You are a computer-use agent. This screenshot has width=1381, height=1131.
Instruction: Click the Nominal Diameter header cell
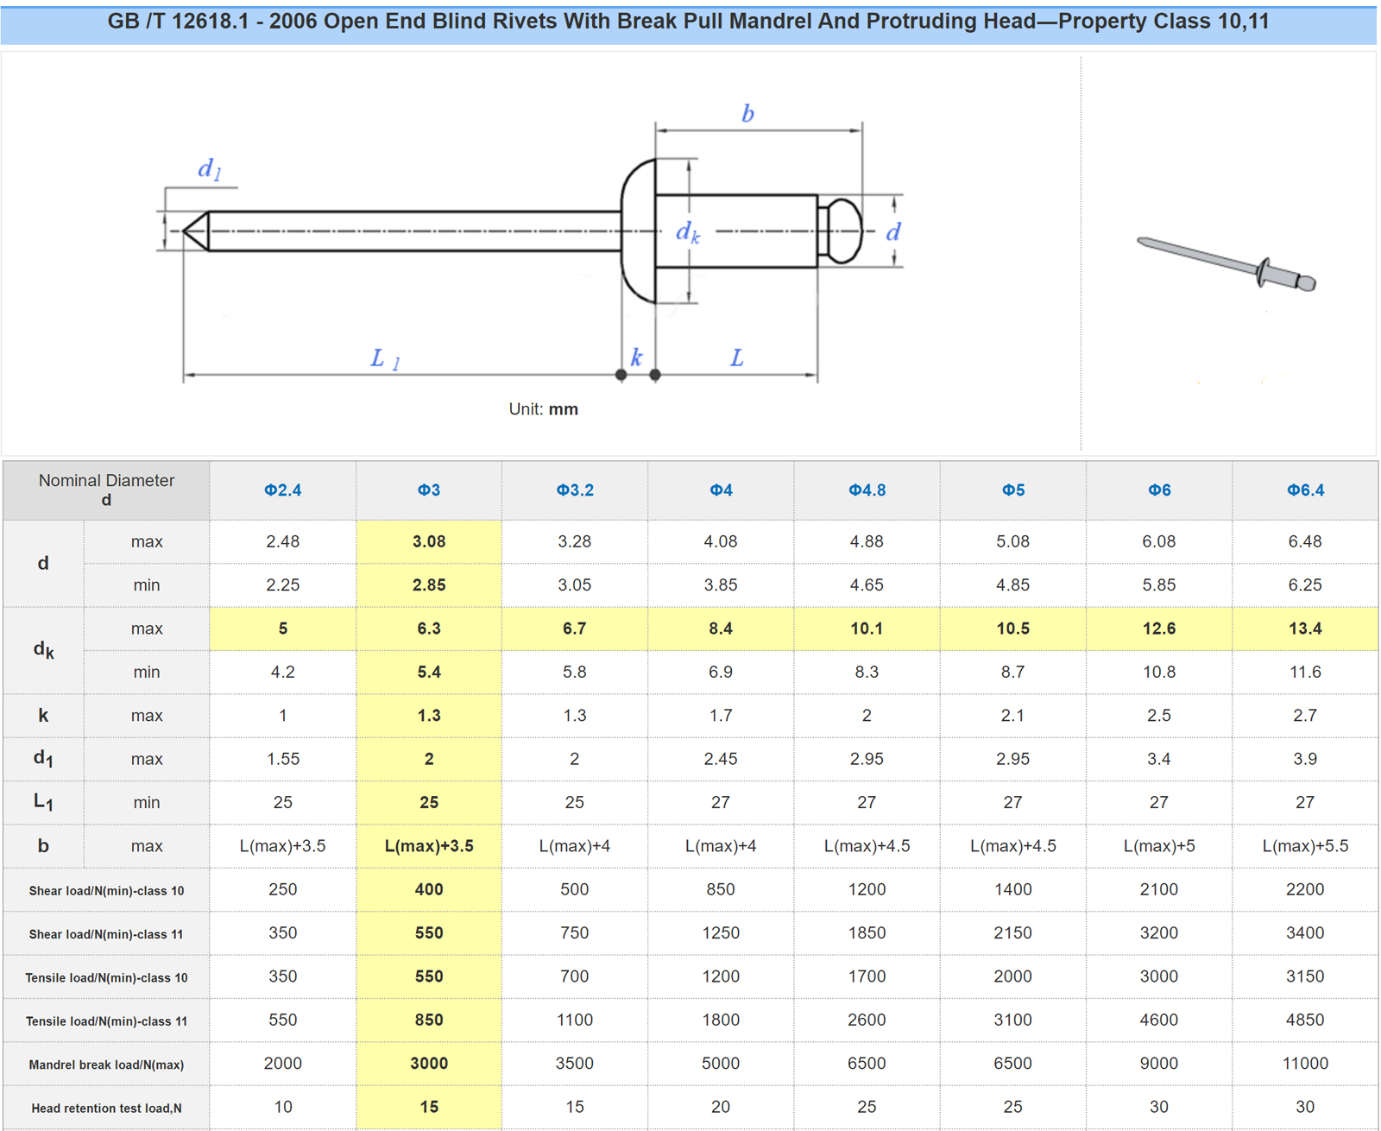pyautogui.click(x=106, y=490)
